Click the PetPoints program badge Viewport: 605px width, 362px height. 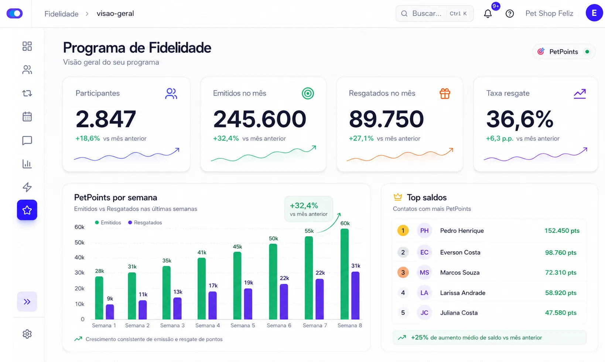(564, 52)
